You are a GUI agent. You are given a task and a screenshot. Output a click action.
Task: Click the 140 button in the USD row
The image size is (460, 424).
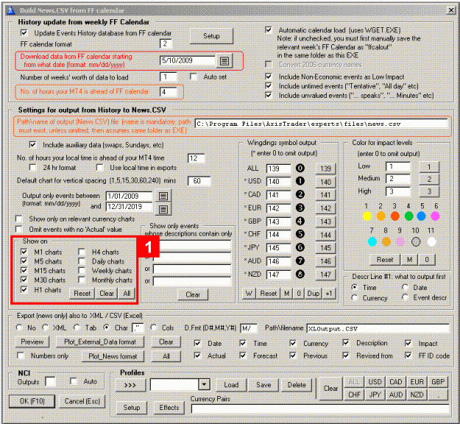point(325,182)
